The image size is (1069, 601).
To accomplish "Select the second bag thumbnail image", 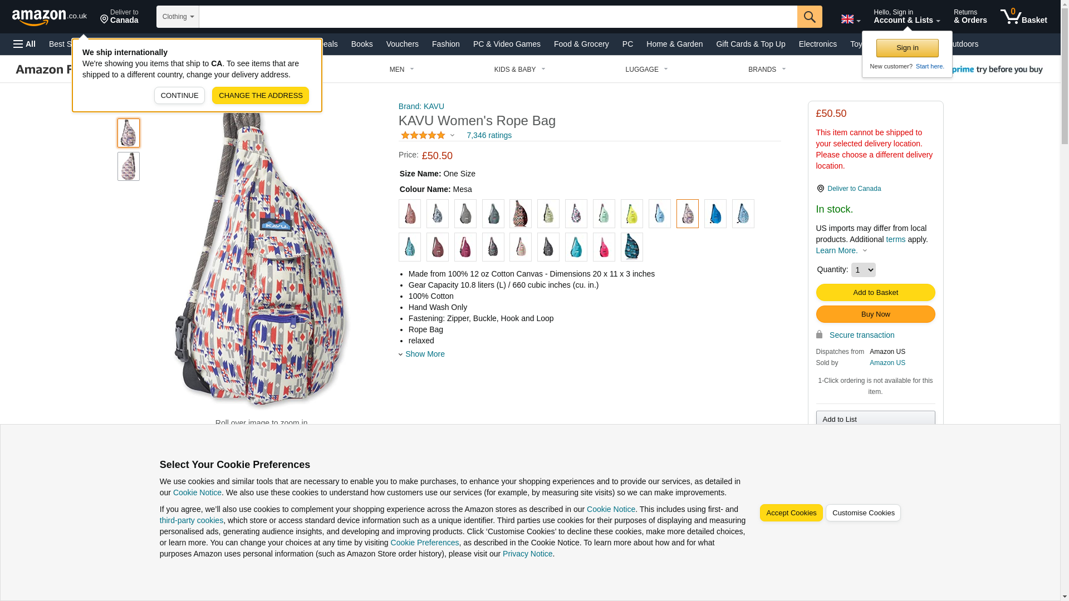I will point(129,166).
